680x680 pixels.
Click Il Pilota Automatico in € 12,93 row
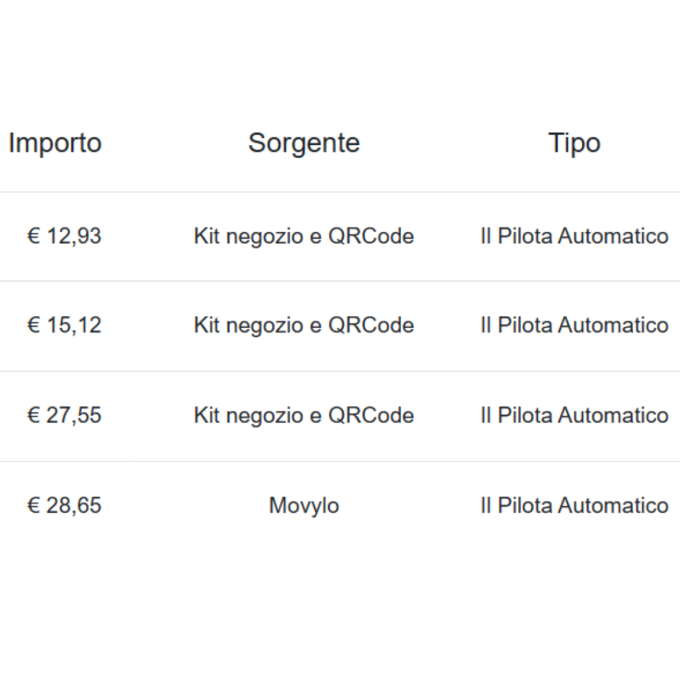(x=574, y=236)
